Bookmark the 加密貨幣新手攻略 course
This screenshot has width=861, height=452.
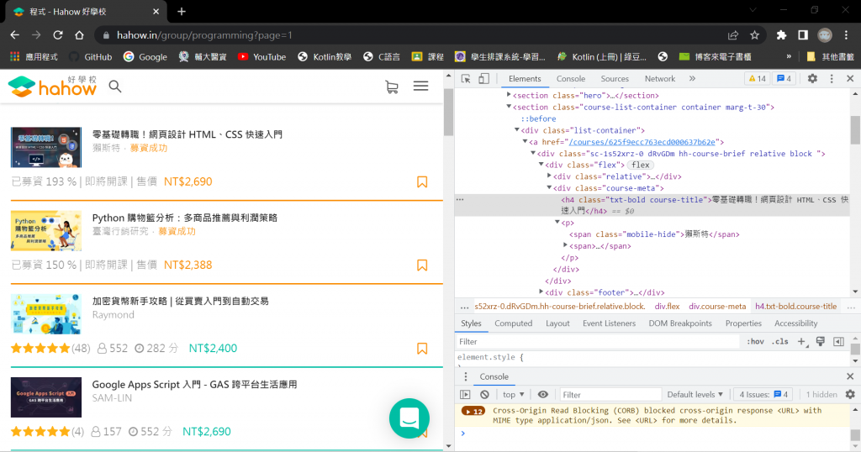click(x=422, y=349)
